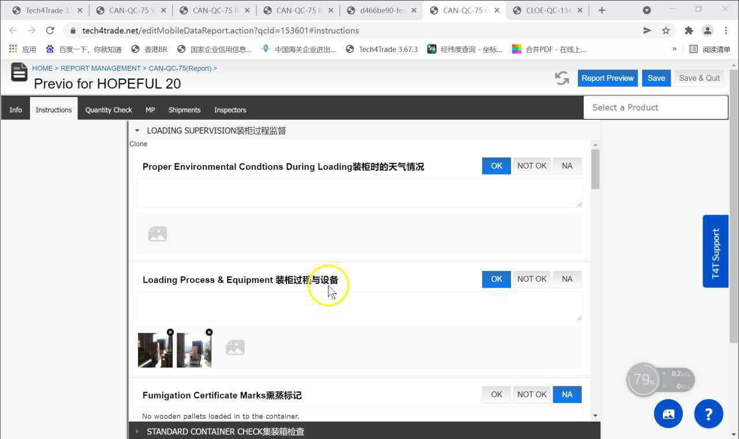Collapse the LOADING SUPERVISION section
The height and width of the screenshot is (439, 739).
pyautogui.click(x=137, y=131)
